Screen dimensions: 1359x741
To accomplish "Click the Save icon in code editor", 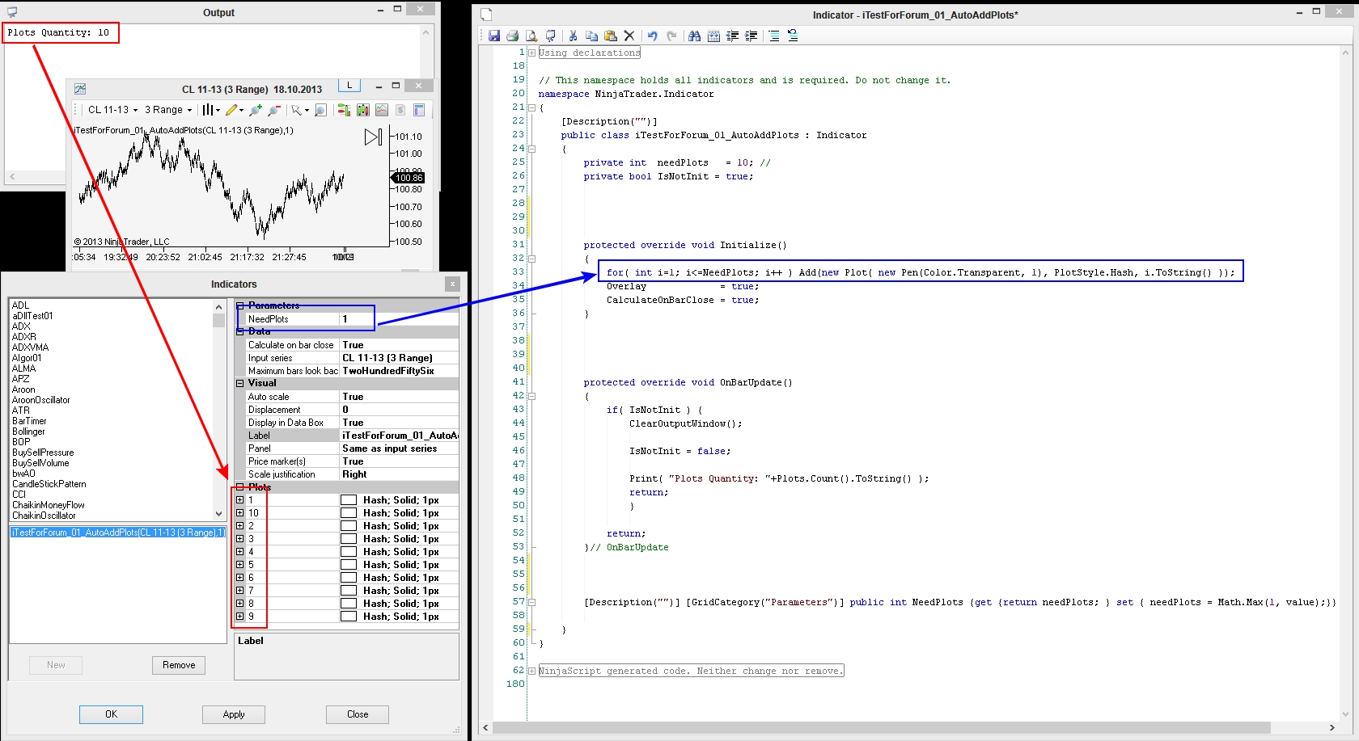I will [494, 36].
